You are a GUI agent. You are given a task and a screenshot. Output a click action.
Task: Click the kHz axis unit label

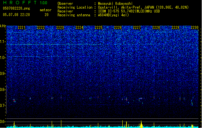pyautogui.click(x=3, y=26)
